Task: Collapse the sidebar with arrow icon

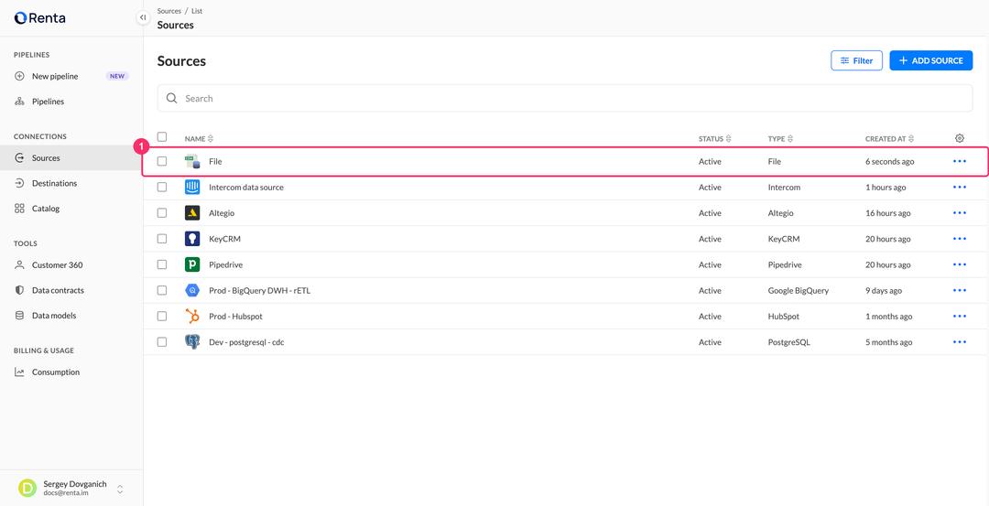Action: pyautogui.click(x=143, y=17)
